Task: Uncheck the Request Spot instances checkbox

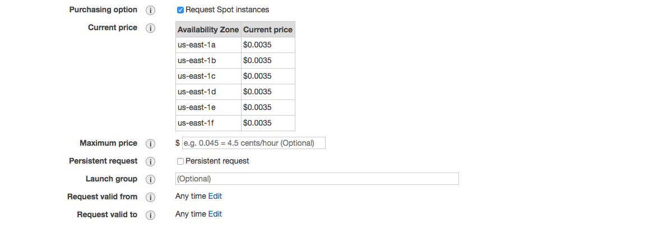Action: point(180,10)
